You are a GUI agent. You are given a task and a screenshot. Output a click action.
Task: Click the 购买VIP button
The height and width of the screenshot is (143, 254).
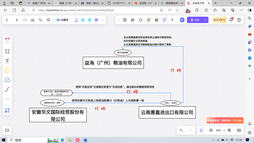click(219, 20)
